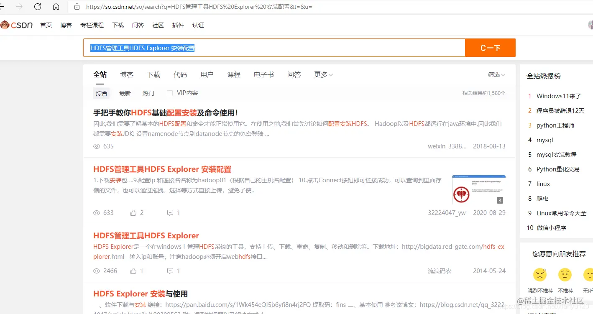Tick the VIP内容 checkbox

pyautogui.click(x=170, y=93)
